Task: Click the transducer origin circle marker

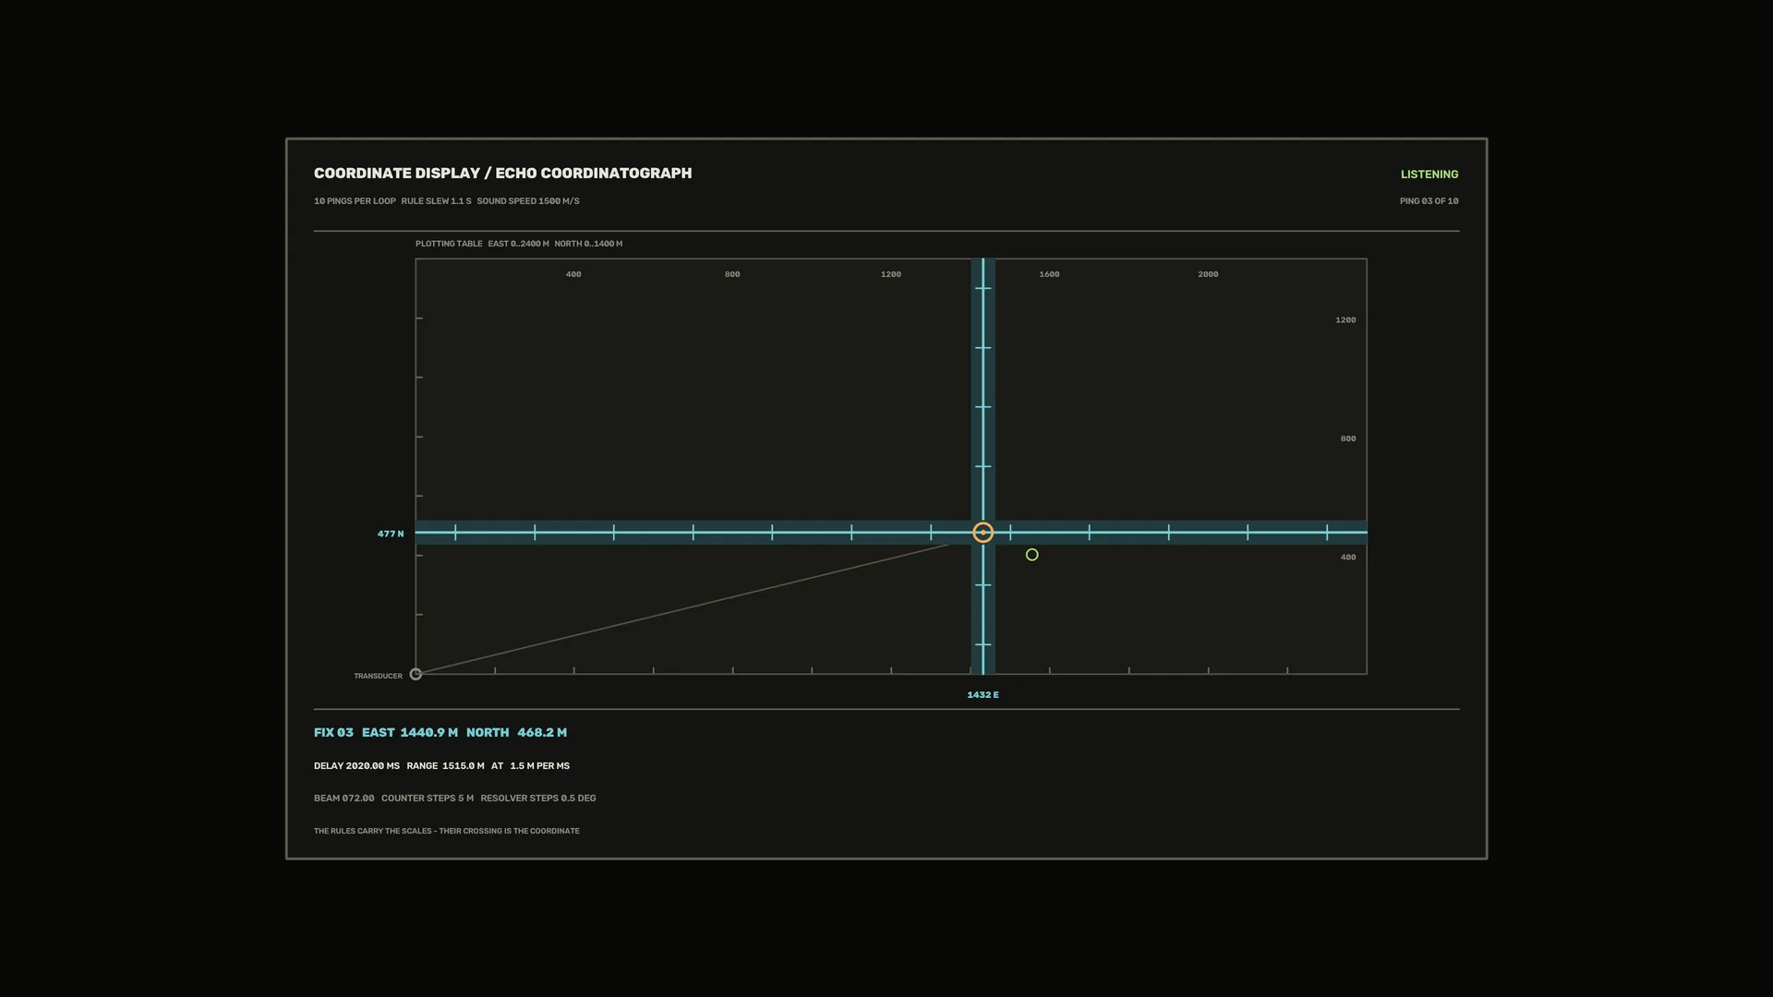Action: pos(416,675)
